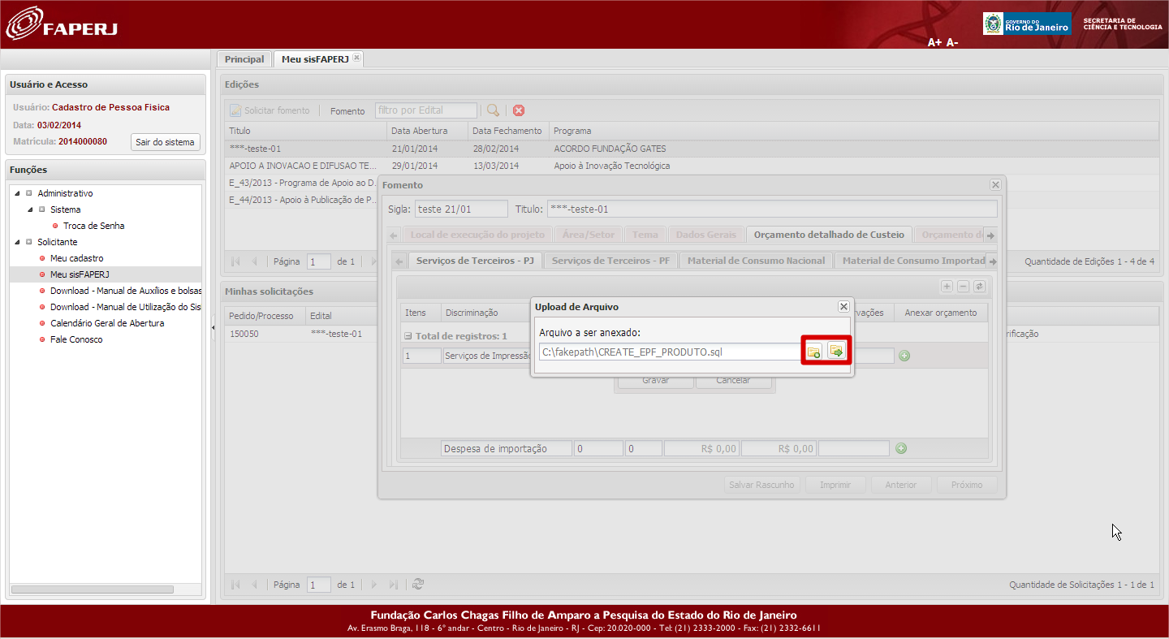This screenshot has width=1169, height=639.
Task: Sort by the Data Abertura column header
Action: [428, 131]
